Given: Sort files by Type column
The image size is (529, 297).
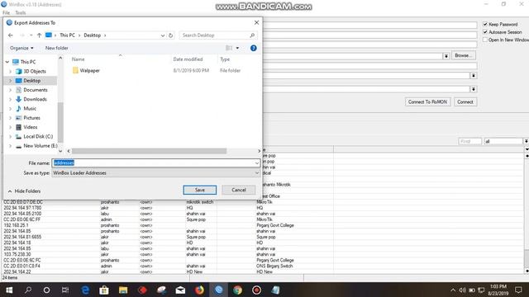Looking at the screenshot, I should 225,59.
